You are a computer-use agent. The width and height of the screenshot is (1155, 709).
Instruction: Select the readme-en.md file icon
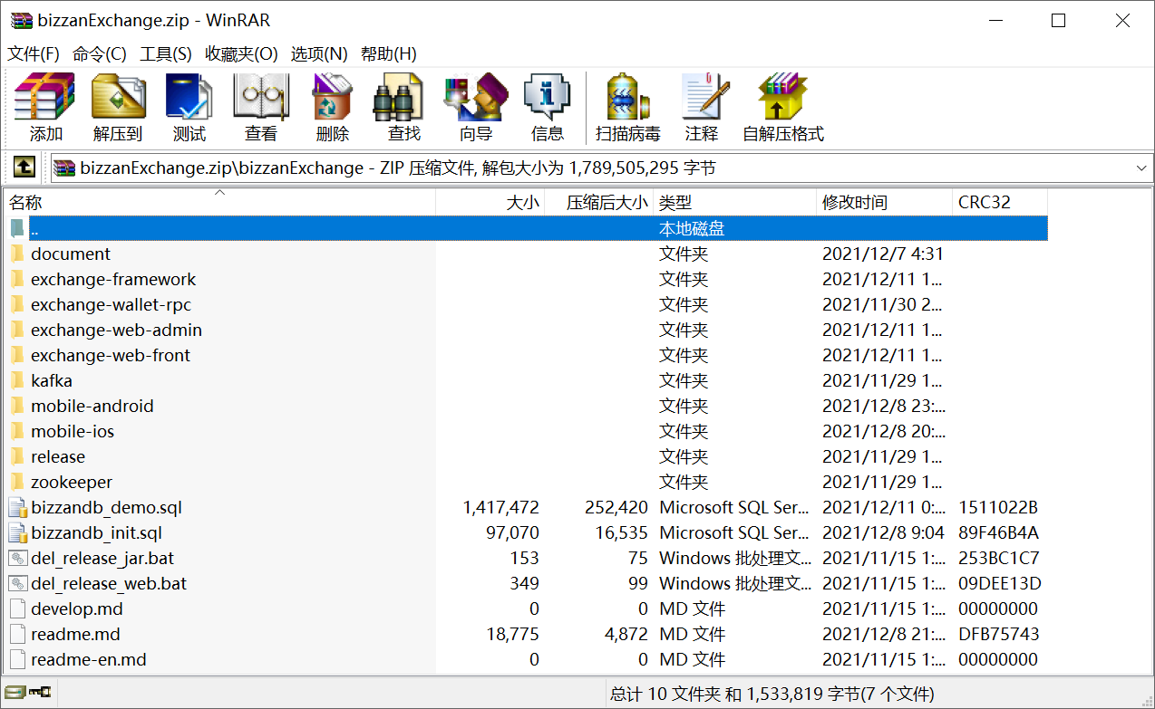click(17, 659)
